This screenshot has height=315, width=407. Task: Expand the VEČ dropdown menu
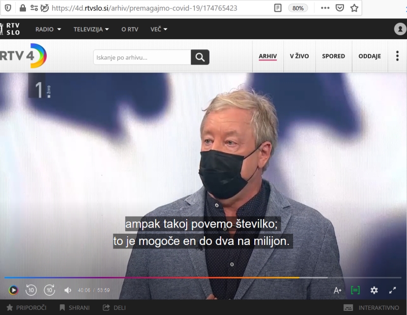coord(159,29)
